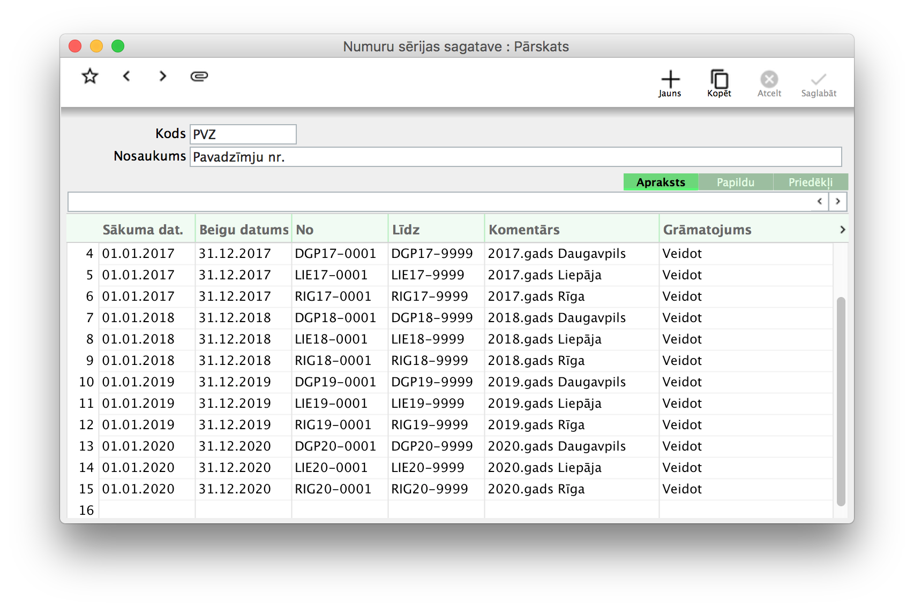Click the RIG20-0001 cell in No column
The width and height of the screenshot is (914, 609).
tap(333, 489)
